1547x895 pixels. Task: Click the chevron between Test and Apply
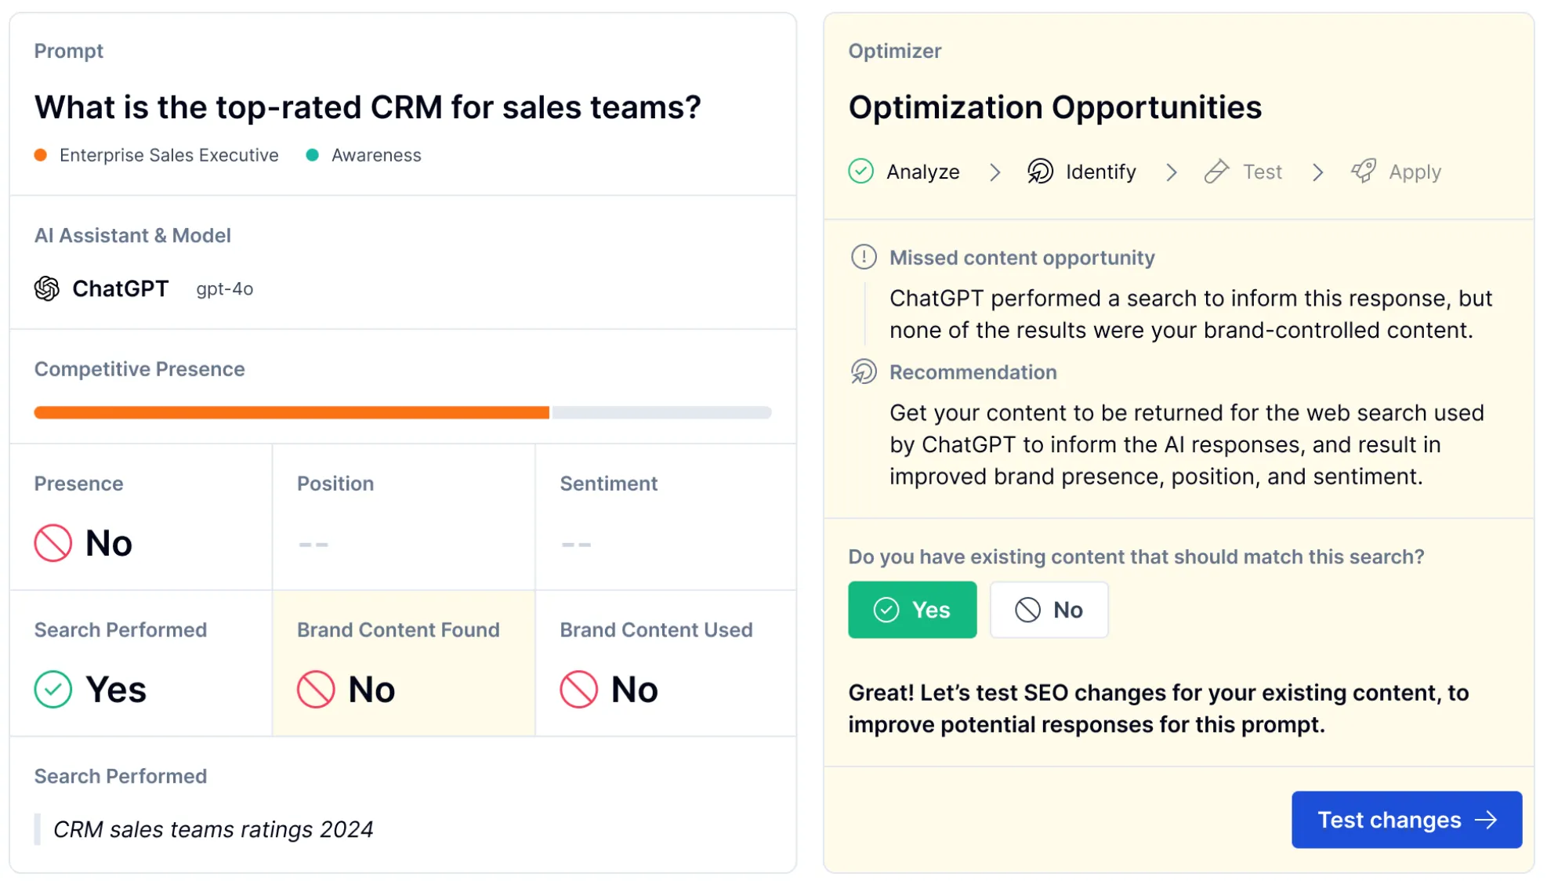pos(1317,172)
